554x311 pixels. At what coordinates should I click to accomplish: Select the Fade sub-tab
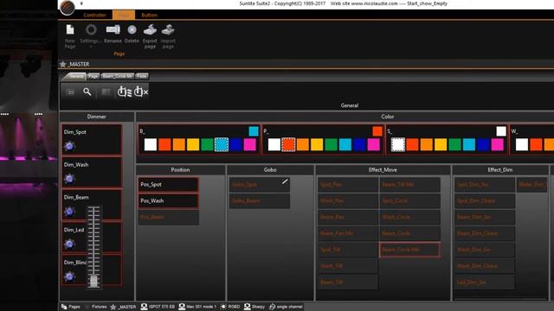[x=142, y=76]
